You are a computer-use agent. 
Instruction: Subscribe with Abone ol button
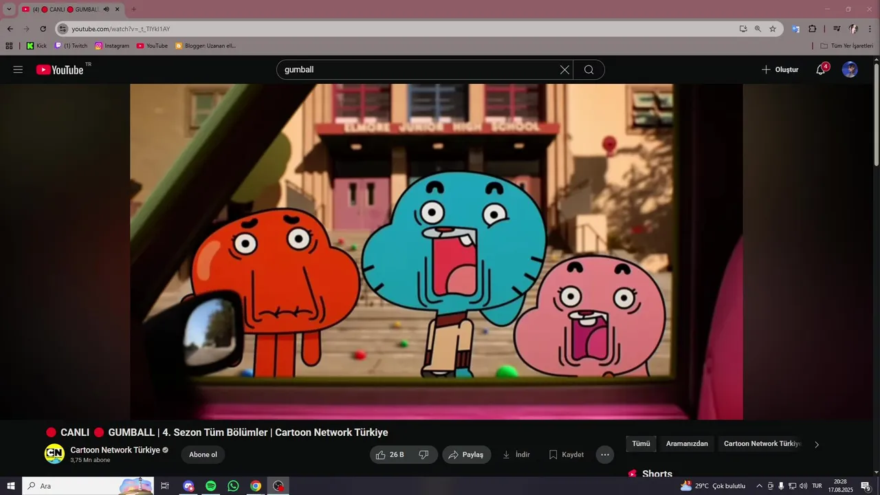pos(203,454)
